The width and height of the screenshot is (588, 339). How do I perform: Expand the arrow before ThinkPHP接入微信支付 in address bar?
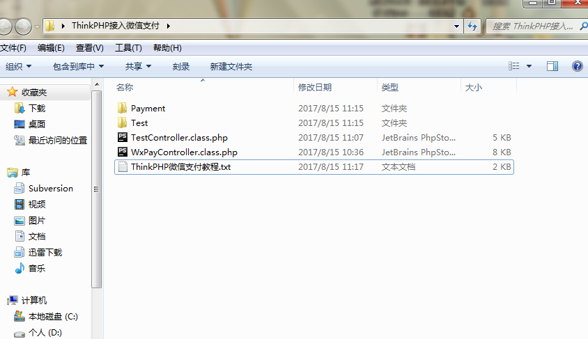pos(63,26)
